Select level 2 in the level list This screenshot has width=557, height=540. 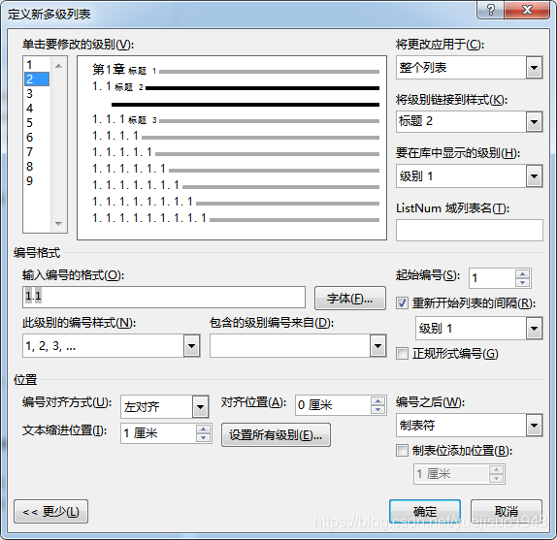[x=37, y=79]
